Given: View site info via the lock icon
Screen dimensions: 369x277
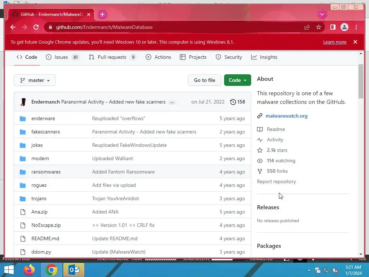Looking at the screenshot, I should click(x=50, y=27).
